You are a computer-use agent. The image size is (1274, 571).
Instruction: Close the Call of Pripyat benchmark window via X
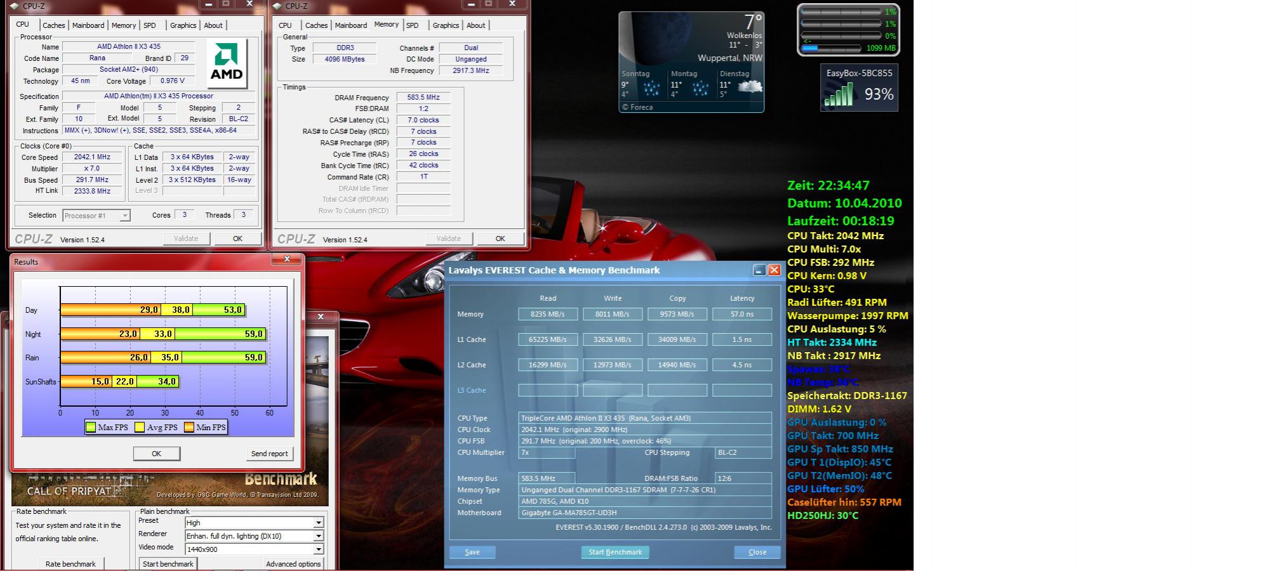point(321,317)
